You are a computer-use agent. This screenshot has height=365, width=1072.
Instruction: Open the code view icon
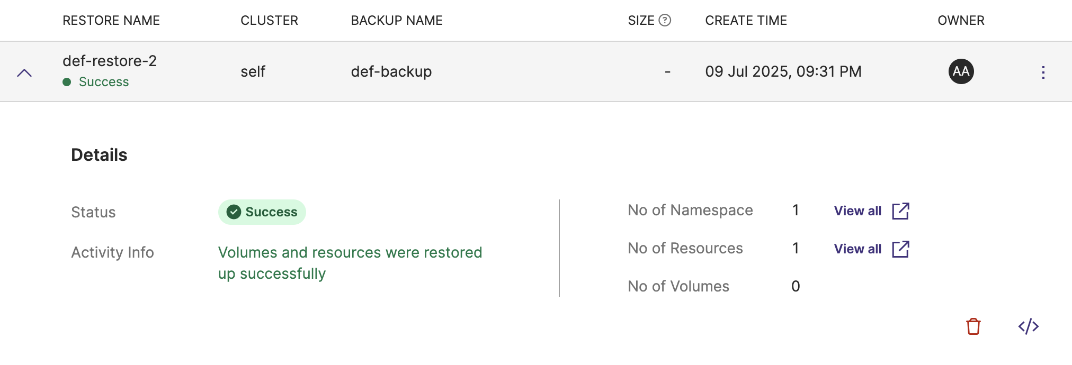(x=1028, y=326)
